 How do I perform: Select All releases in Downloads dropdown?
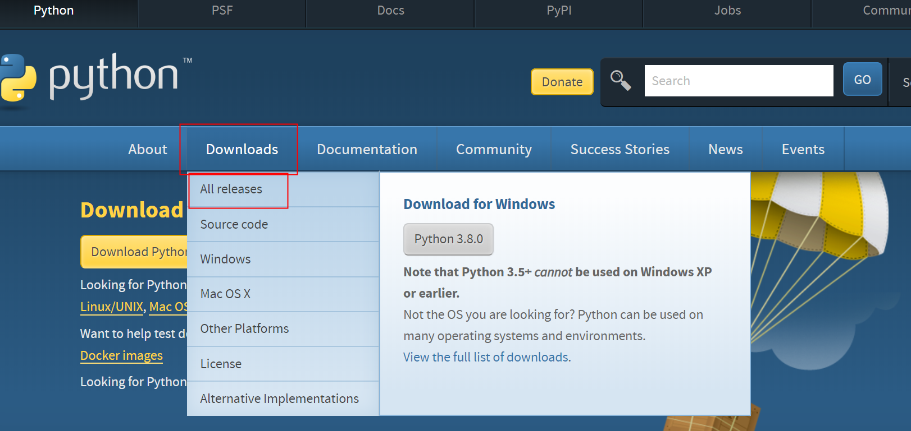283,189
